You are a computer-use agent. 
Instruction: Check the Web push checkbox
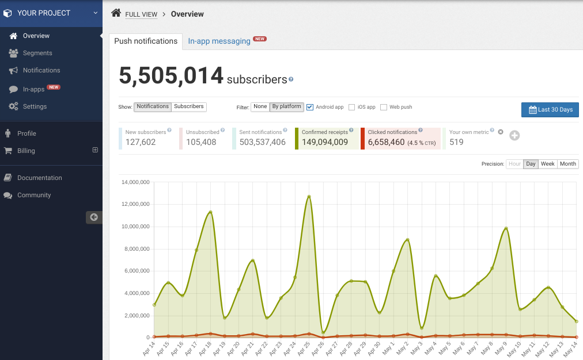384,107
